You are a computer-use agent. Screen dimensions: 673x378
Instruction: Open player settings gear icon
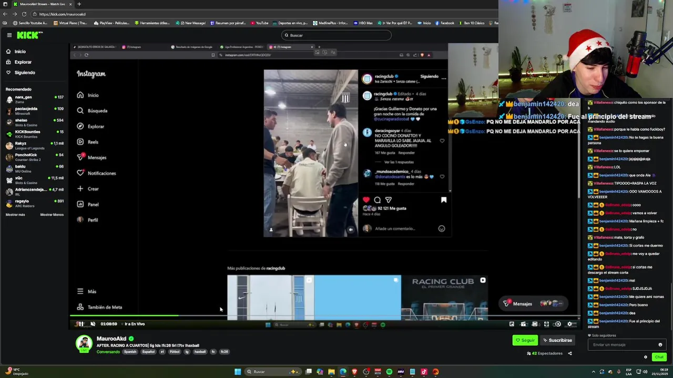[x=569, y=324]
